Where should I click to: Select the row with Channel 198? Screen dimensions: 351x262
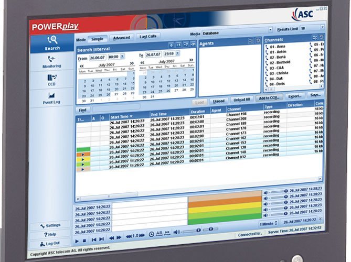199,117
